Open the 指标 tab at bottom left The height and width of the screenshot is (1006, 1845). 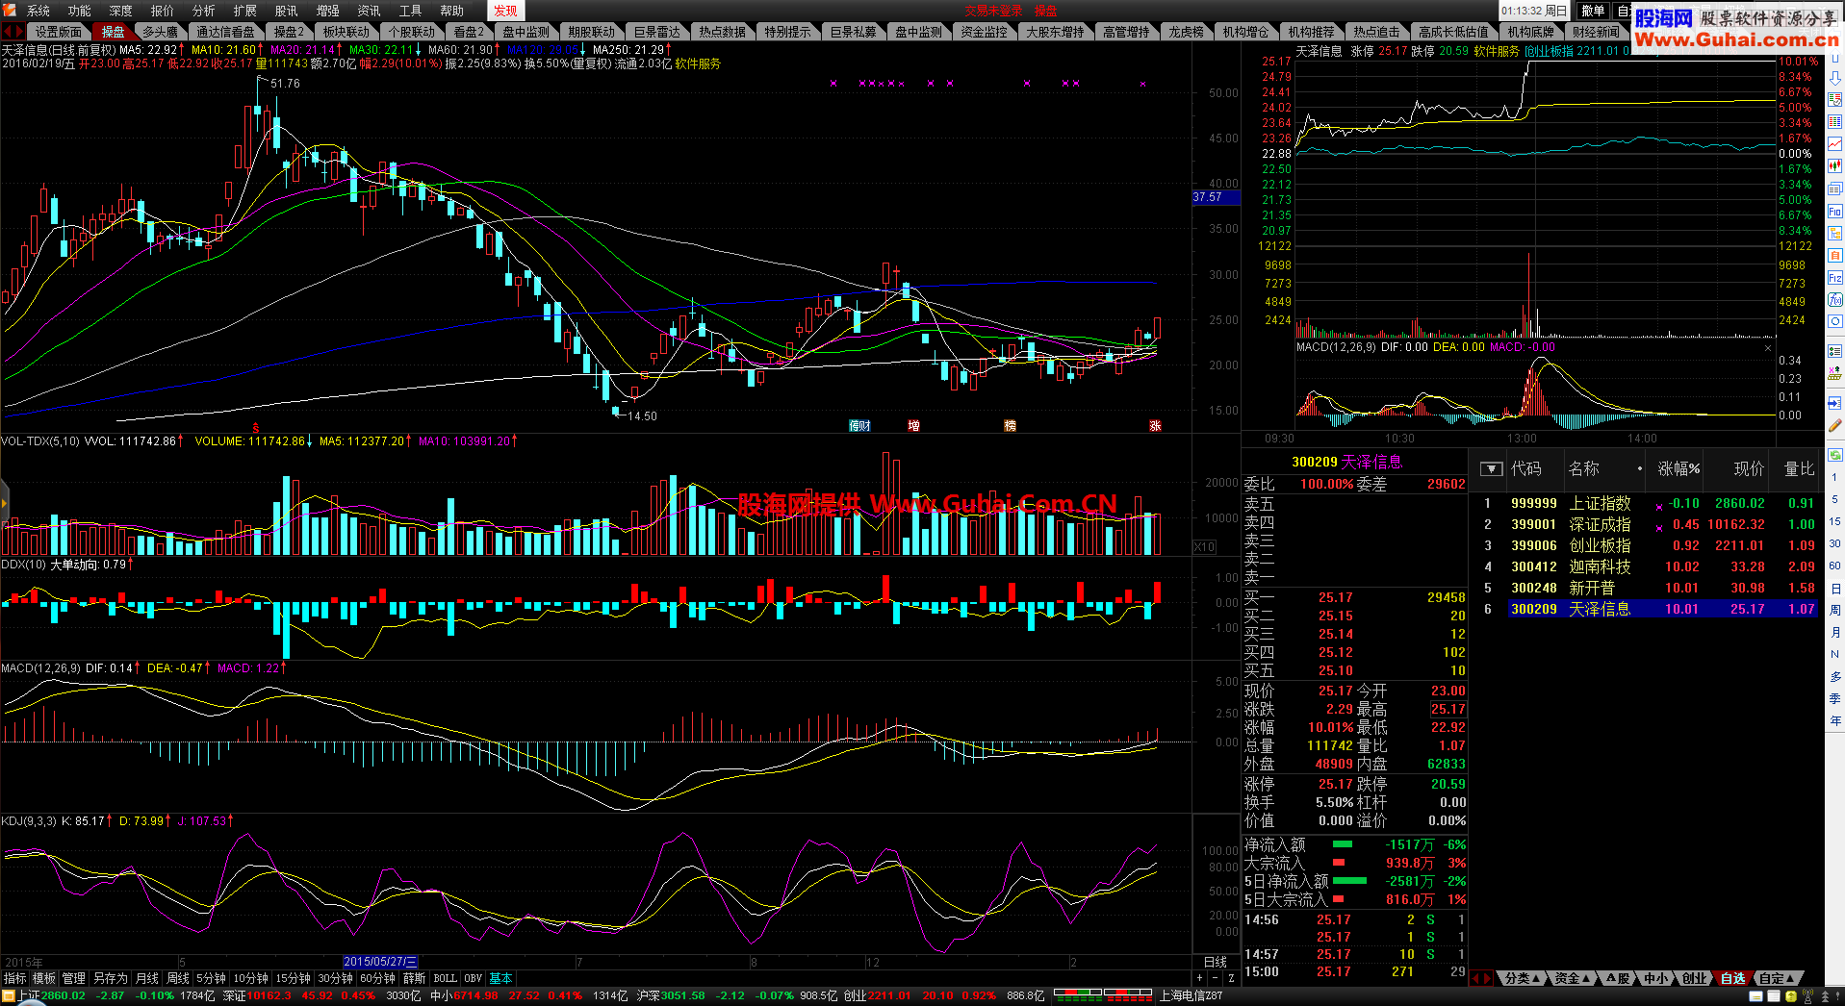pyautogui.click(x=14, y=978)
